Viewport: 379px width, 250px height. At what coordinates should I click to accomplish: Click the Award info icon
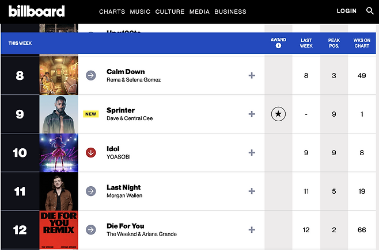(x=278, y=46)
